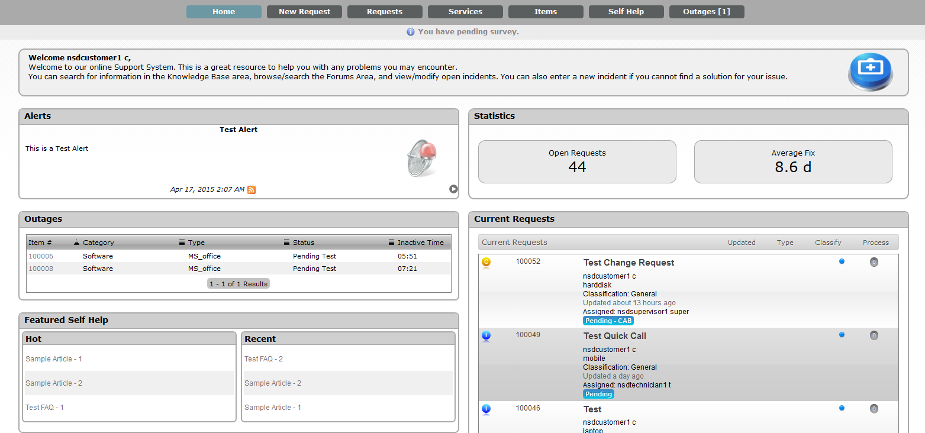
Task: Advance to the next alert arrow
Action: [453, 189]
